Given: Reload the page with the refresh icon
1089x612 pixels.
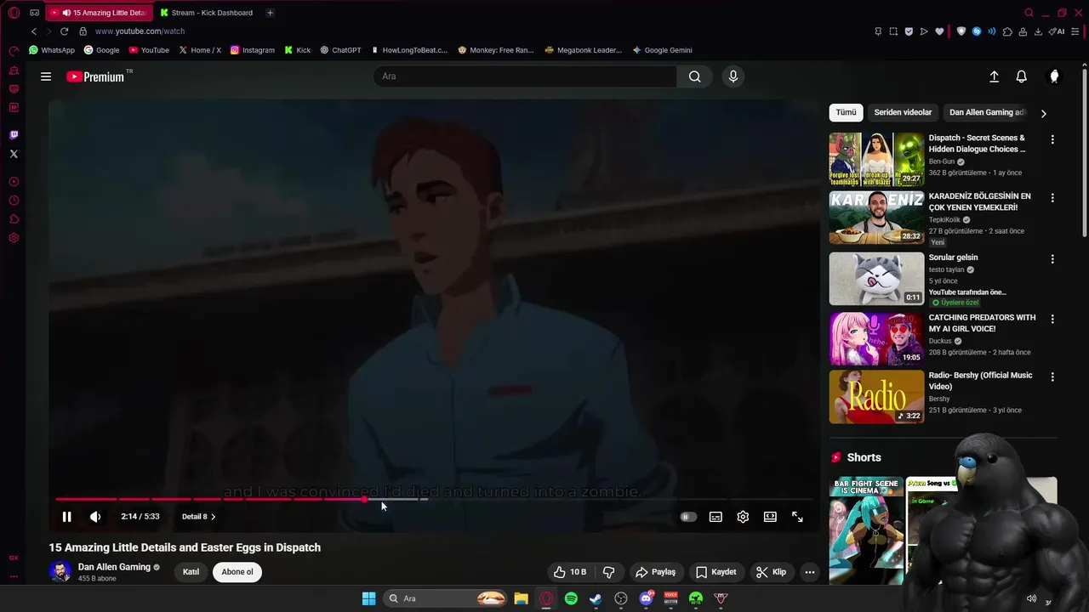Looking at the screenshot, I should [x=64, y=31].
